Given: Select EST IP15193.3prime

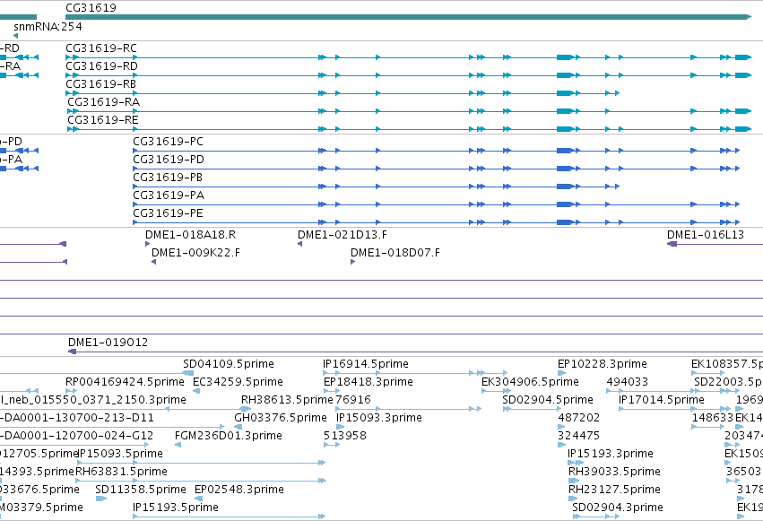Looking at the screenshot, I should coord(611,454).
